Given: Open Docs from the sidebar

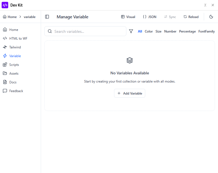Looking at the screenshot, I should click(10, 82).
